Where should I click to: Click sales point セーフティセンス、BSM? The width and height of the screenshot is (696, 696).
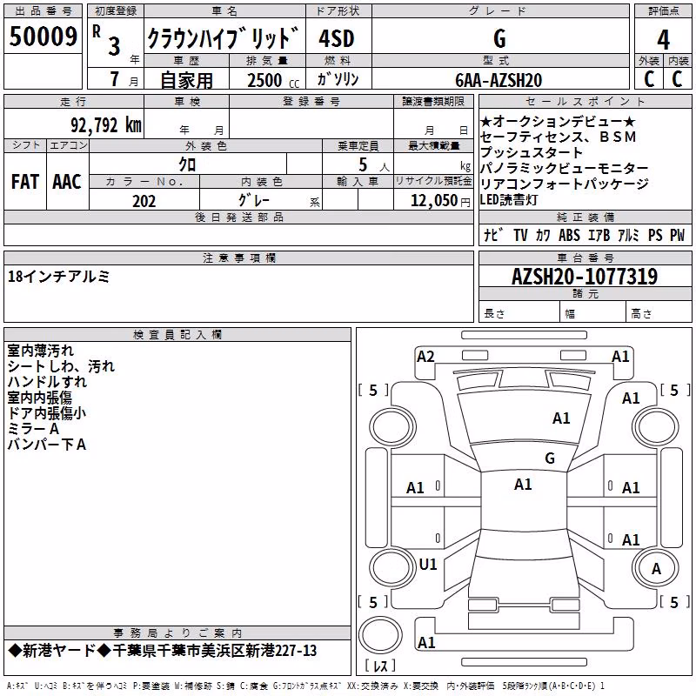coord(558,137)
